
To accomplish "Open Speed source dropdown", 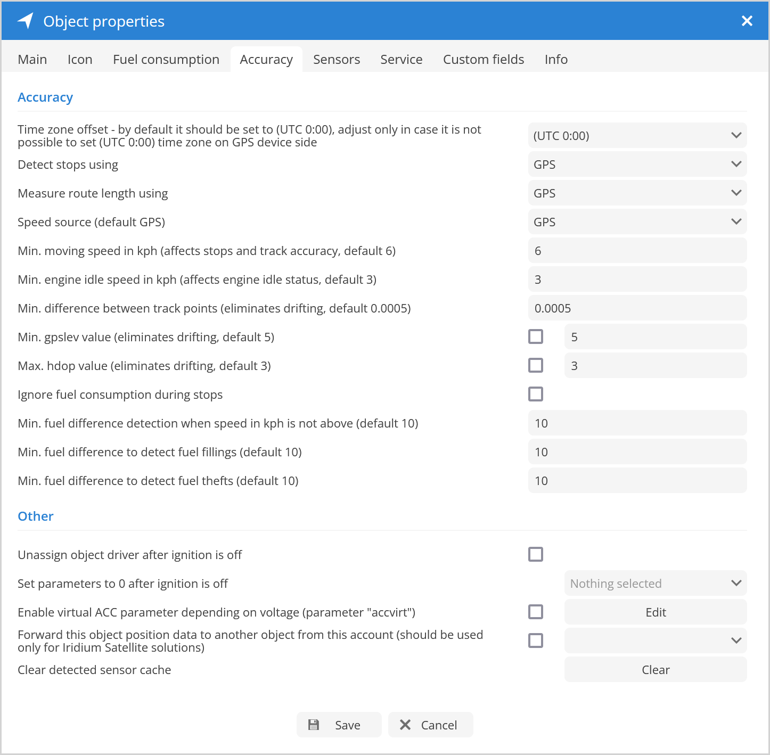I will pos(637,222).
